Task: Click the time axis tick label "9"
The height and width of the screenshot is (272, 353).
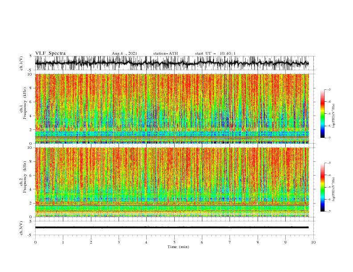Action: (x=285, y=242)
